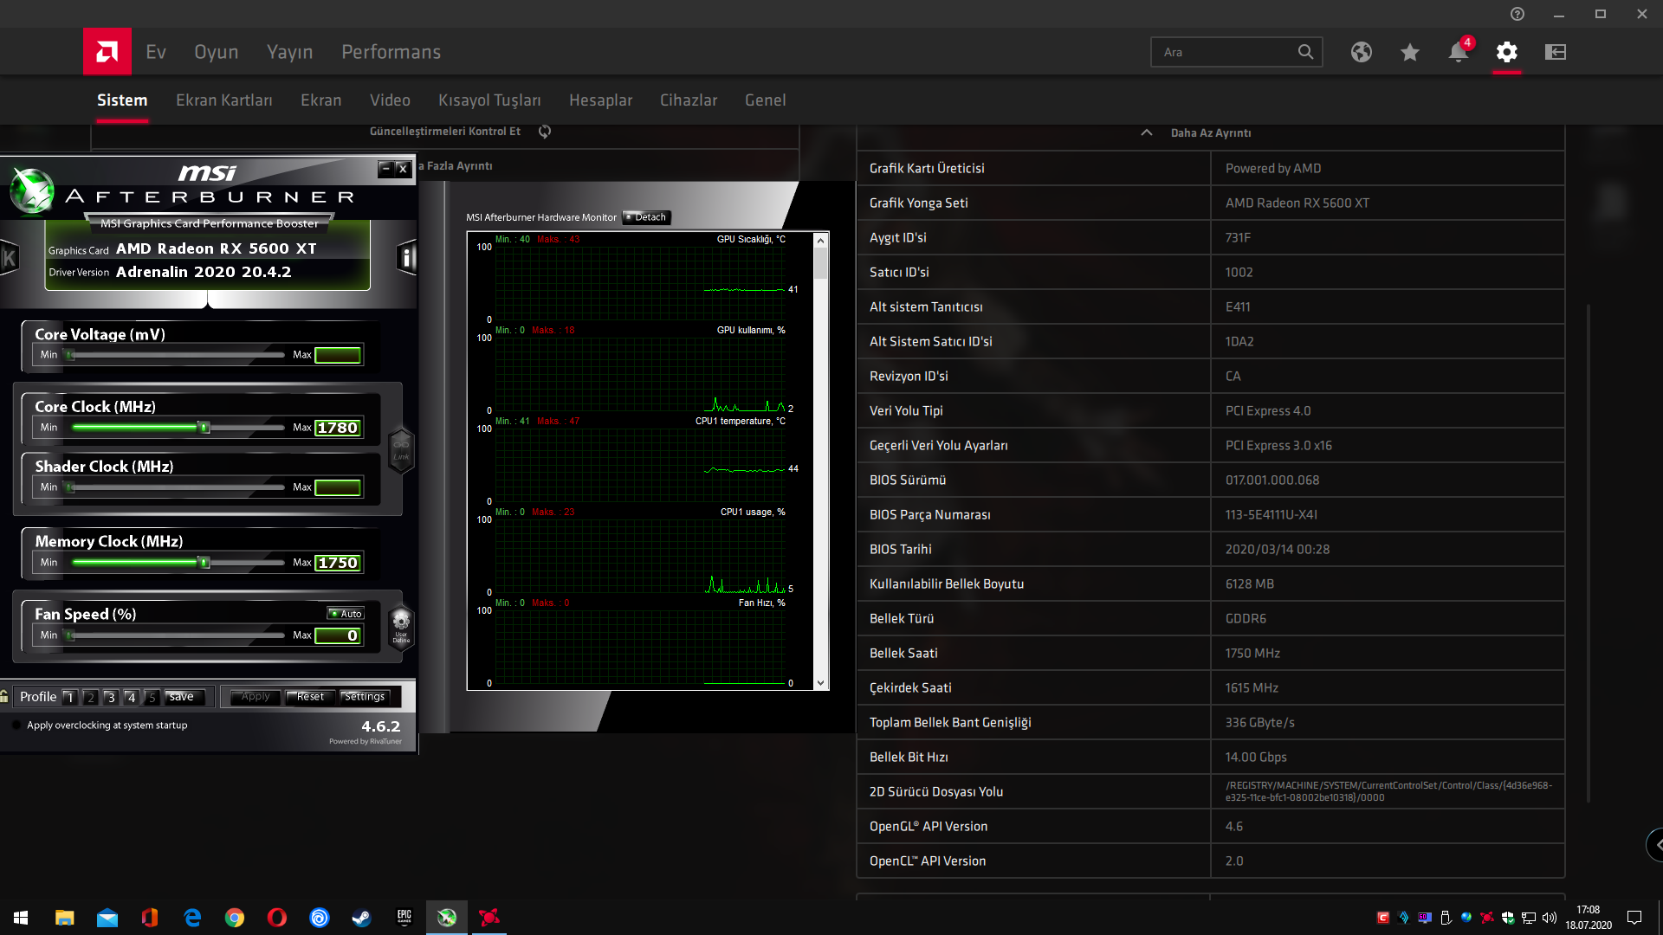Image resolution: width=1663 pixels, height=935 pixels.
Task: Click the volume speaker tray icon
Action: click(x=1550, y=918)
